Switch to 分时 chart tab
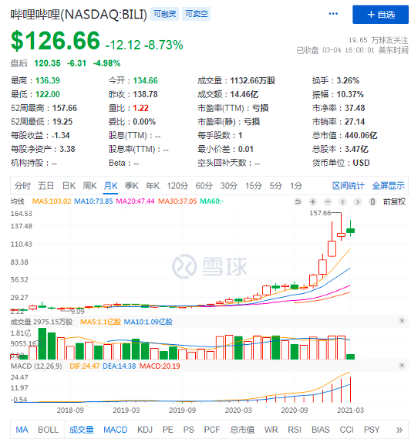Image resolution: width=411 pixels, height=439 pixels. (x=22, y=186)
